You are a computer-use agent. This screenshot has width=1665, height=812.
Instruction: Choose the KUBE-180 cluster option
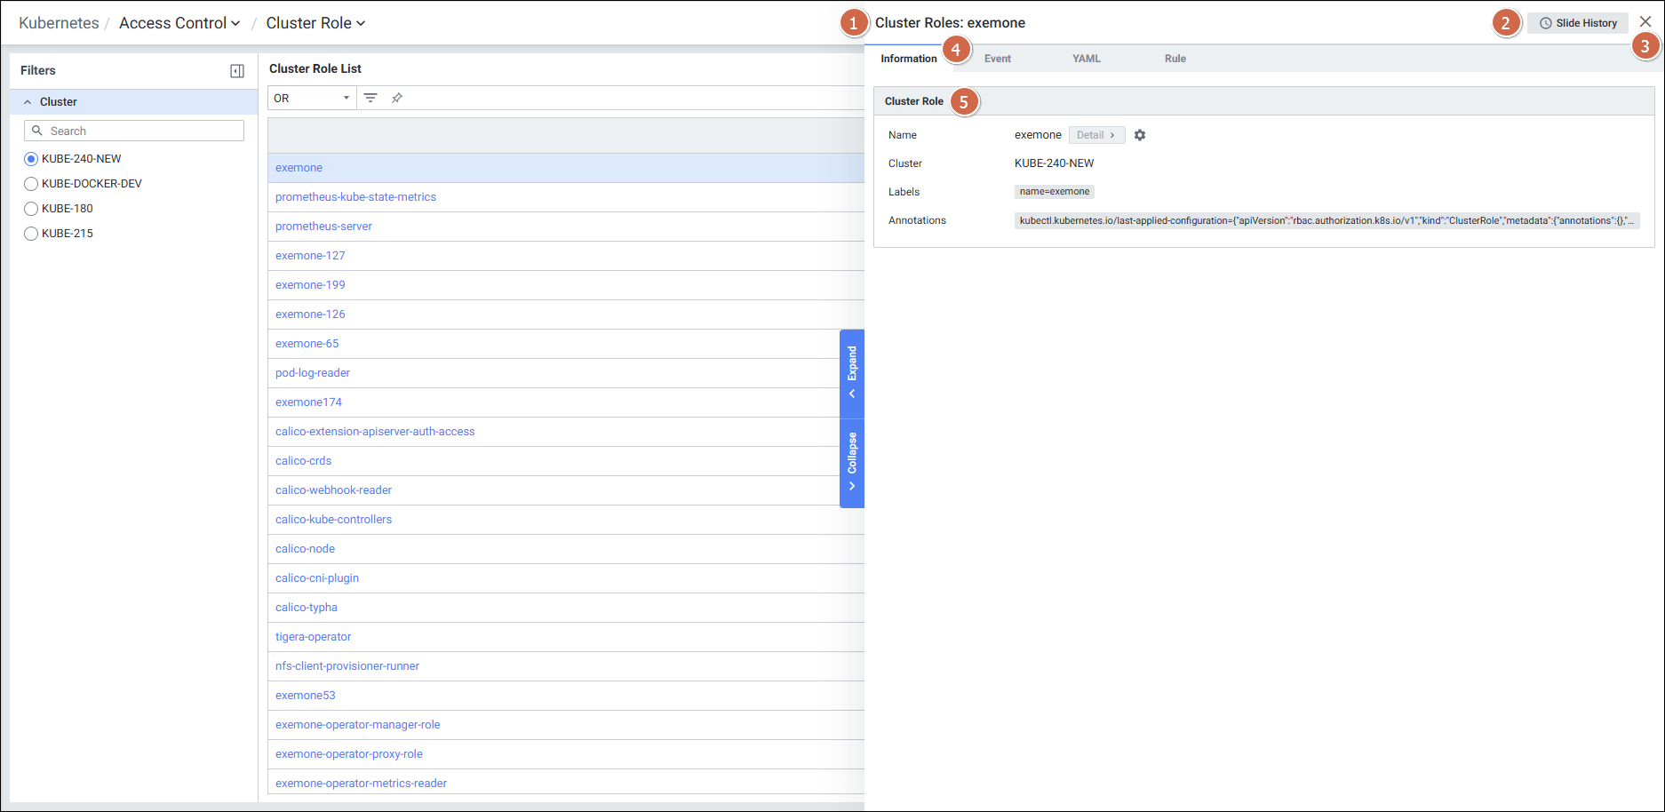31,209
